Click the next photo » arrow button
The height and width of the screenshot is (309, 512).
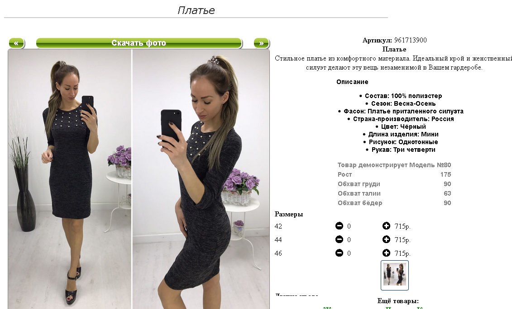point(261,43)
